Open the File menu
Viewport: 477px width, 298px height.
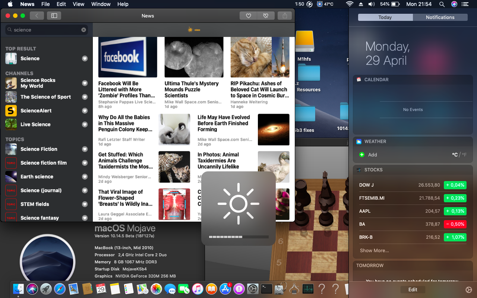tap(45, 4)
